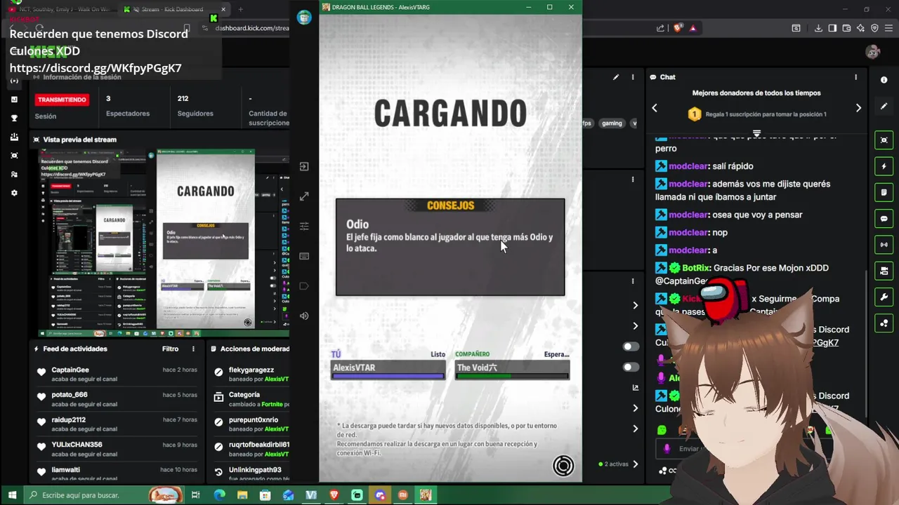
Task: Click first toggle switch beside mascot
Action: (631, 346)
